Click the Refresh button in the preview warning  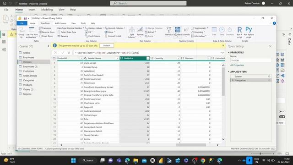point(107,45)
